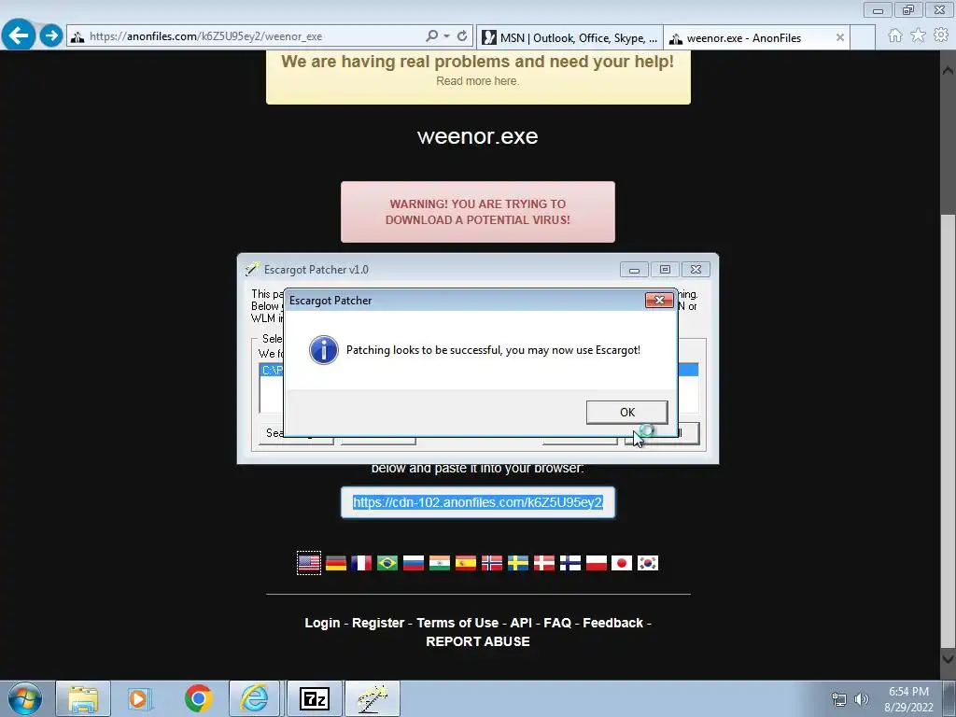
Task: Open Google Chrome from the taskbar
Action: point(198,698)
